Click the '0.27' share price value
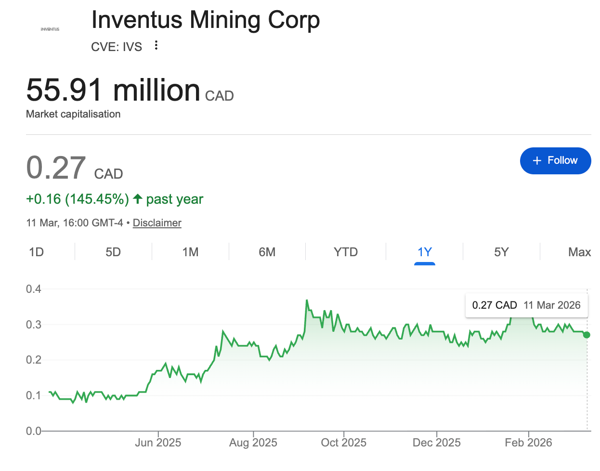 click(56, 168)
